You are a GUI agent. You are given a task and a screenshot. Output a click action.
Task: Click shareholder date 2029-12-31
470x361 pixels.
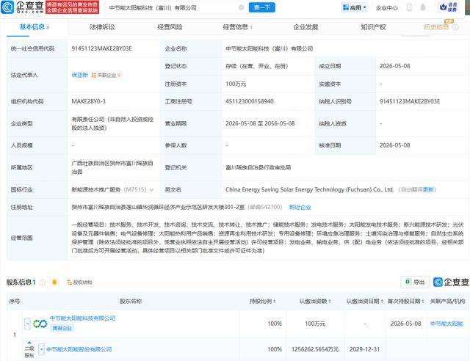(364, 349)
